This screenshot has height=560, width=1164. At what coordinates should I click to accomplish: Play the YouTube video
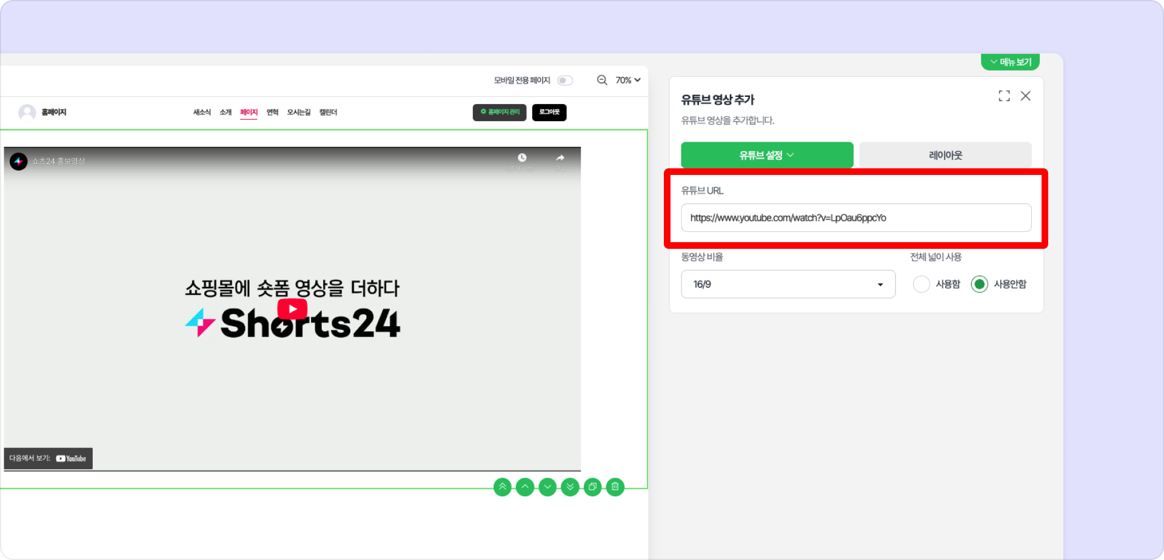pyautogui.click(x=292, y=309)
